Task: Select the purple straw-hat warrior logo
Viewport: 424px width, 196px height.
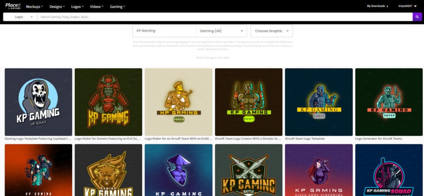Action: point(178,170)
